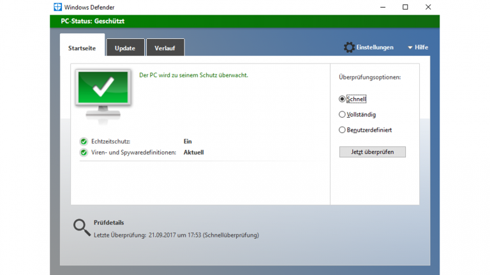Image resolution: width=490 pixels, height=275 pixels.
Task: Start scan with Jetzt überprüfen button
Action: click(373, 152)
